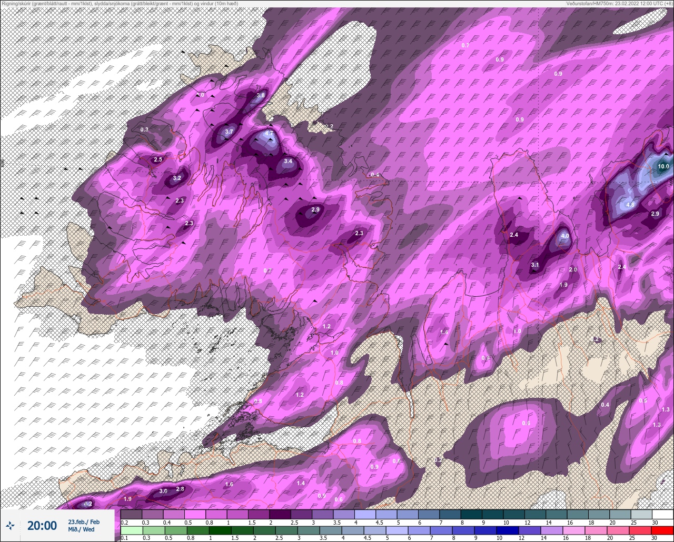Click the 4.0 value on the map

(565, 236)
